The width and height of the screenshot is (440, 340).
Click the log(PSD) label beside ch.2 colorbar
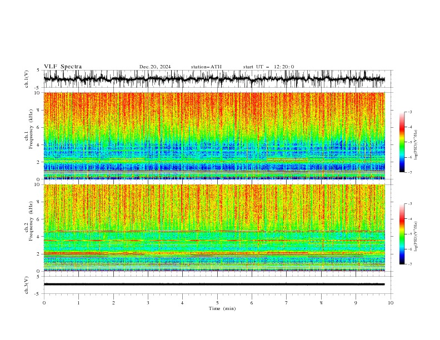click(x=416, y=236)
